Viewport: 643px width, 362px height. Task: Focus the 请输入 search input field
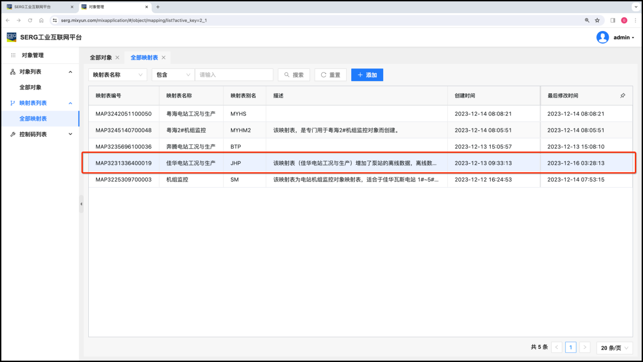(234, 75)
